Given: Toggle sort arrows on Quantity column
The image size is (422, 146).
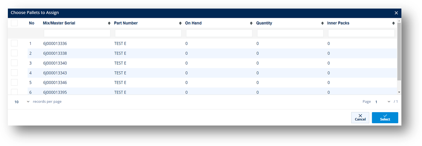Looking at the screenshot, I should coord(322,23).
